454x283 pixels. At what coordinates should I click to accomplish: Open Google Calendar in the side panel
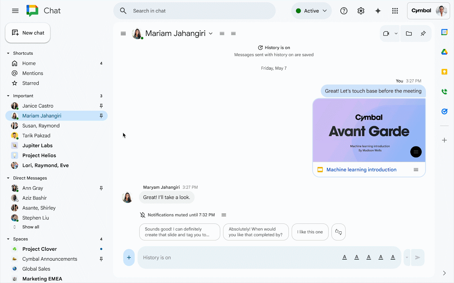(445, 32)
